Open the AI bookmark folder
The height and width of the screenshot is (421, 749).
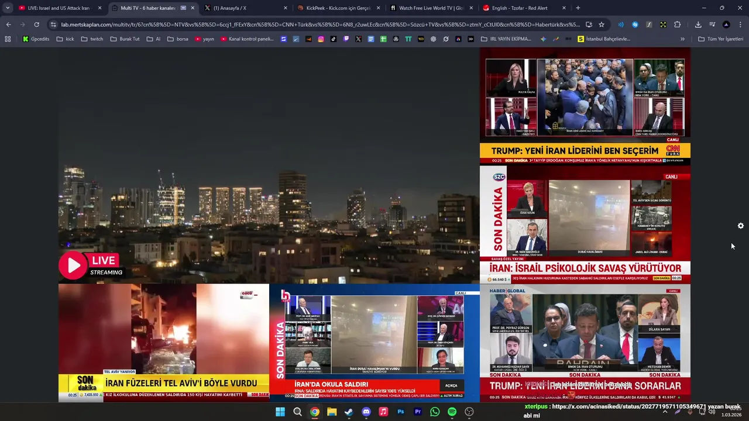click(153, 39)
